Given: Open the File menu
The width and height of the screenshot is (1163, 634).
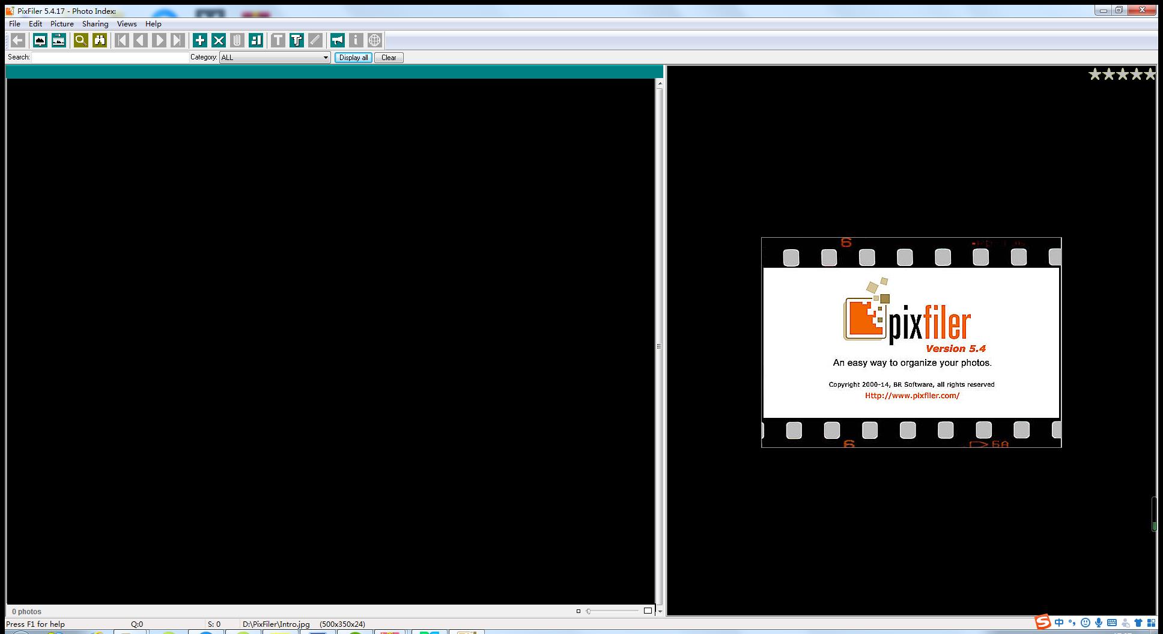Looking at the screenshot, I should click(14, 24).
